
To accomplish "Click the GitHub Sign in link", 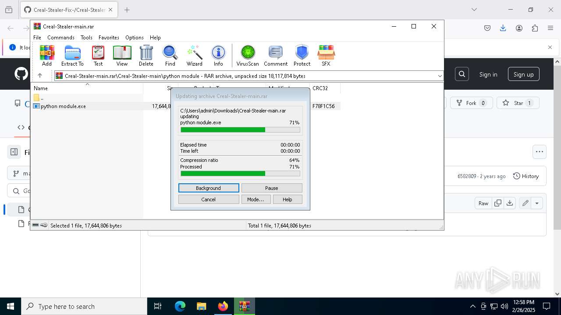I will pyautogui.click(x=488, y=74).
